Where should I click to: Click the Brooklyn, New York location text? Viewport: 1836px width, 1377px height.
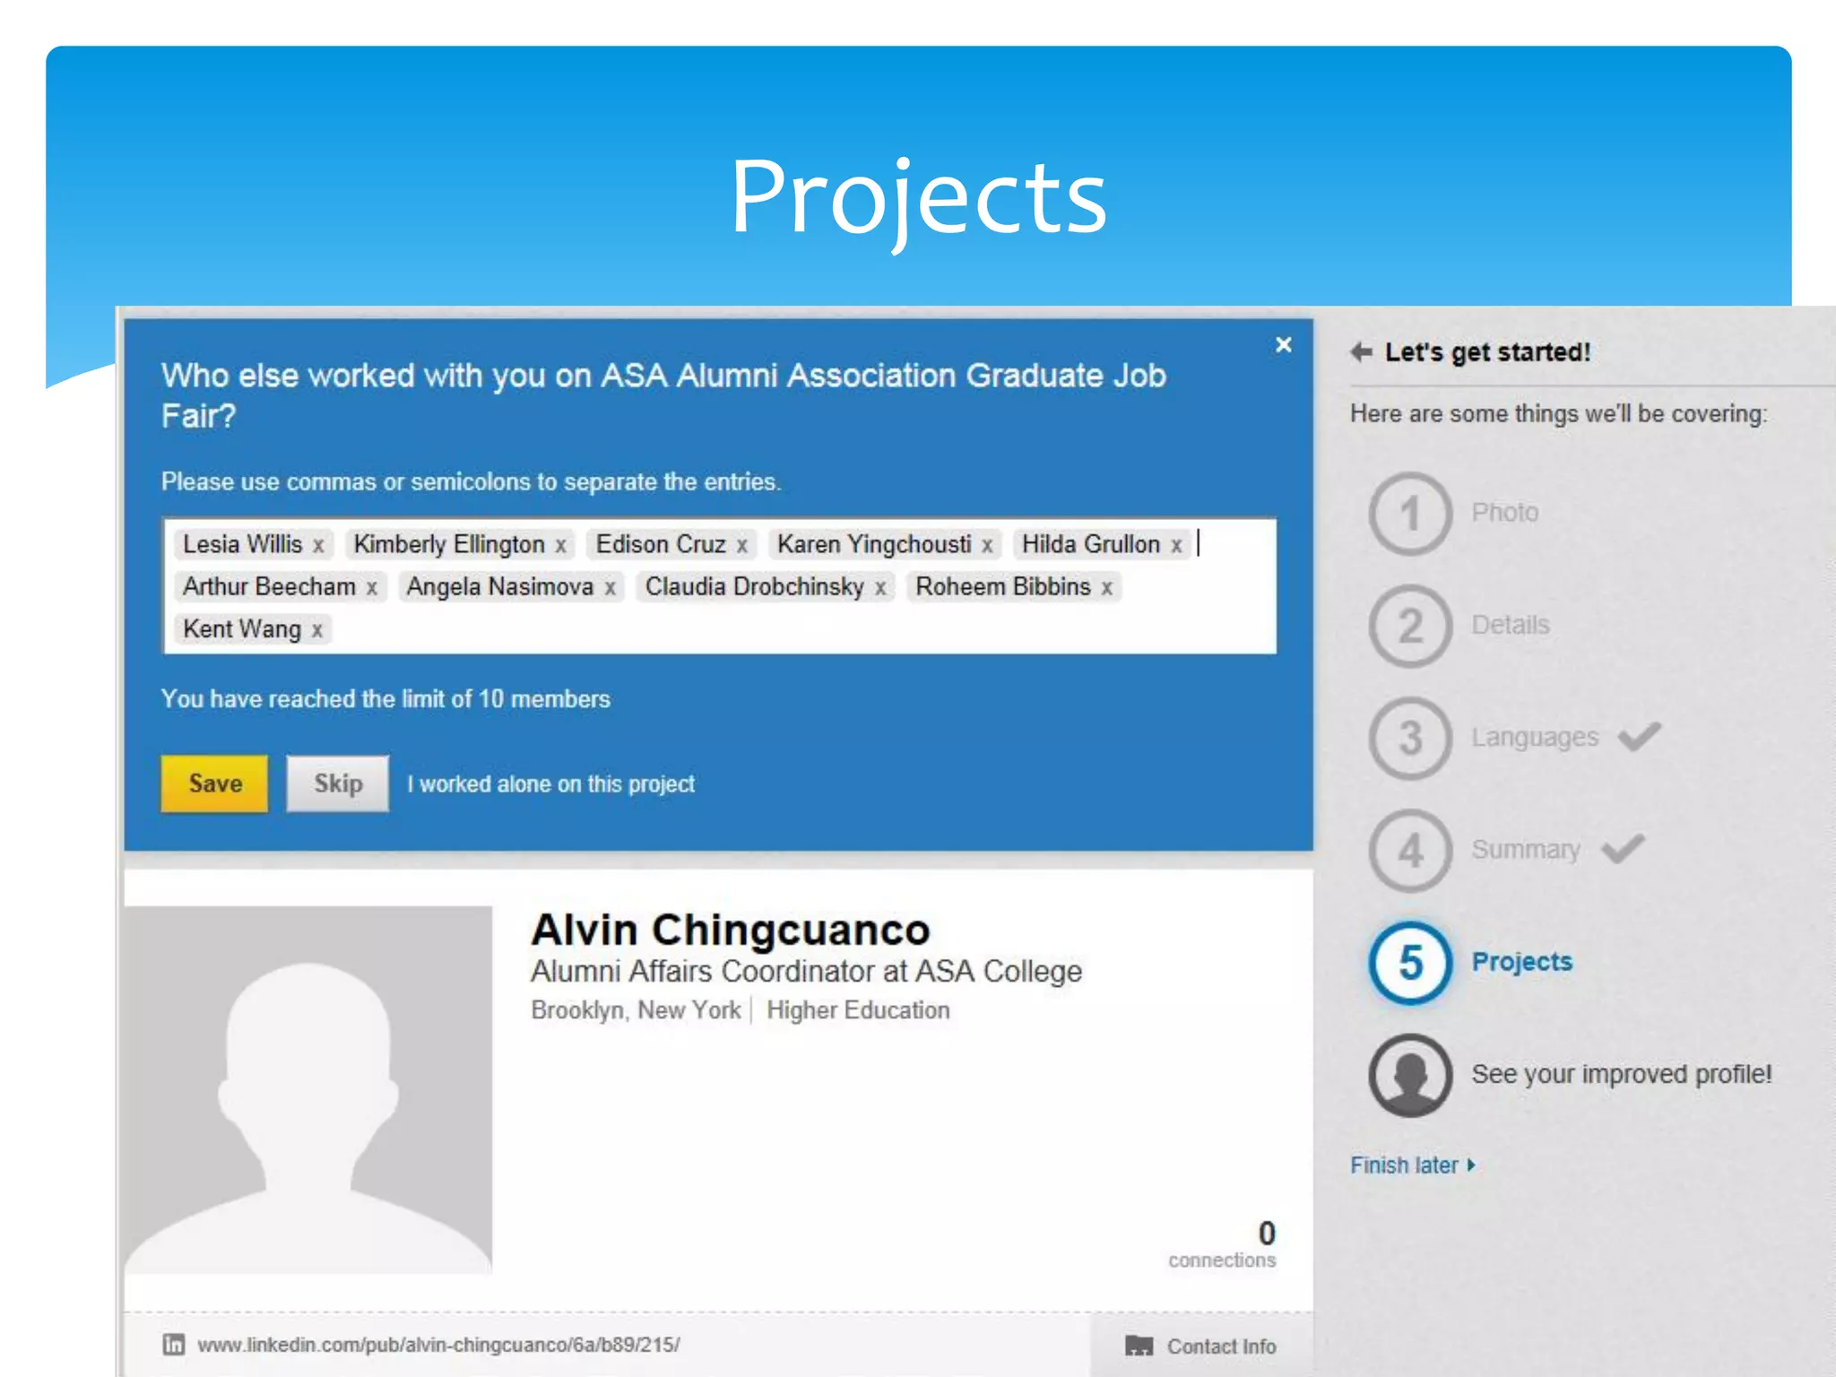(x=636, y=1010)
